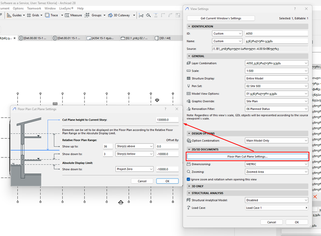Open the Window menu

[x=50, y=8]
